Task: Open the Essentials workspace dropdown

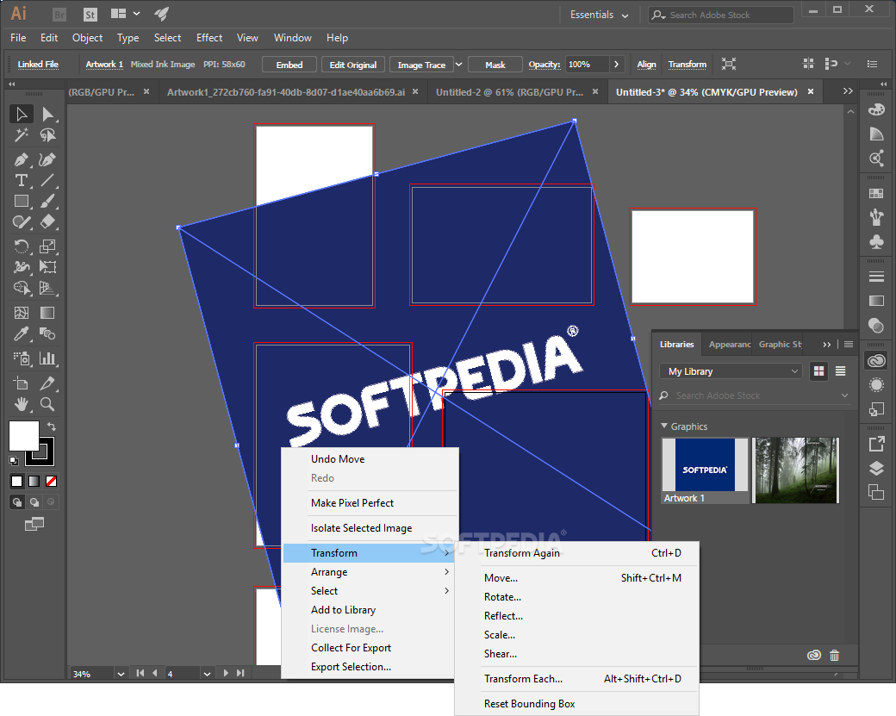Action: (x=599, y=15)
